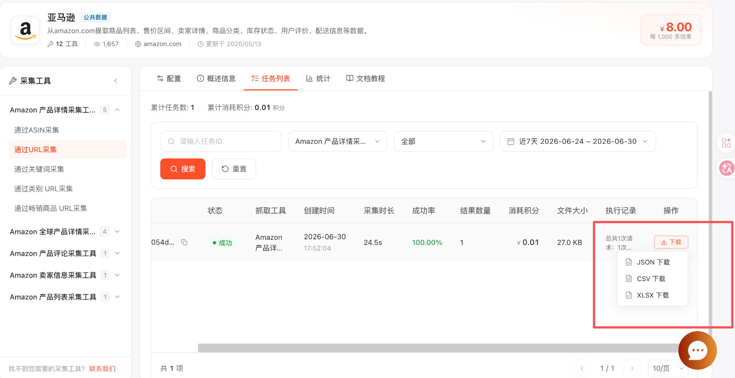The image size is (735, 378).
Task: Click the 创建时间 column header
Action: click(x=319, y=211)
